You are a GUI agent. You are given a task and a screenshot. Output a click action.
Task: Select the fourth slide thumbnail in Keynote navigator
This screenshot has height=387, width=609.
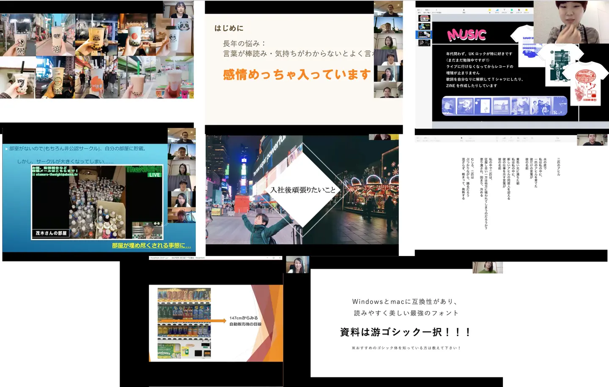pyautogui.click(x=424, y=43)
